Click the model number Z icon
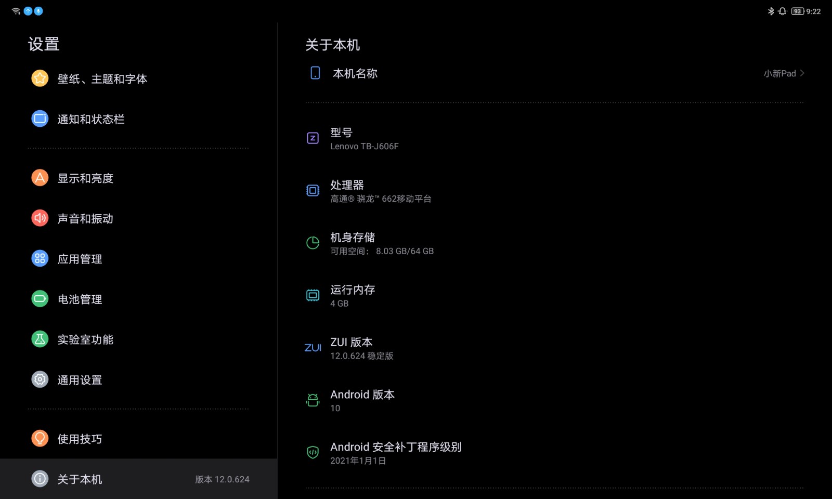Image resolution: width=832 pixels, height=499 pixels. click(x=313, y=138)
